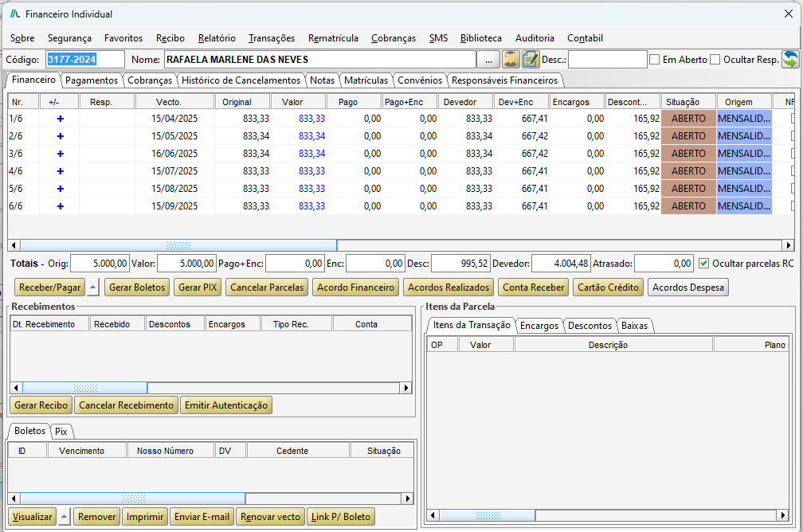Click the ellipsis name search button
The width and height of the screenshot is (803, 532).
pos(488,60)
